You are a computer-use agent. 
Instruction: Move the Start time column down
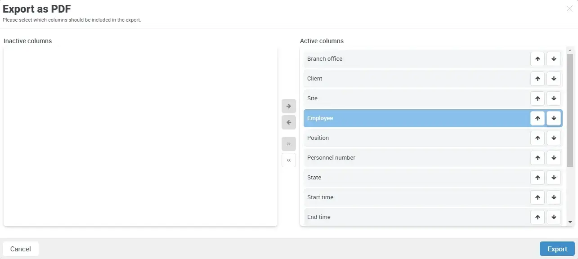coord(554,197)
